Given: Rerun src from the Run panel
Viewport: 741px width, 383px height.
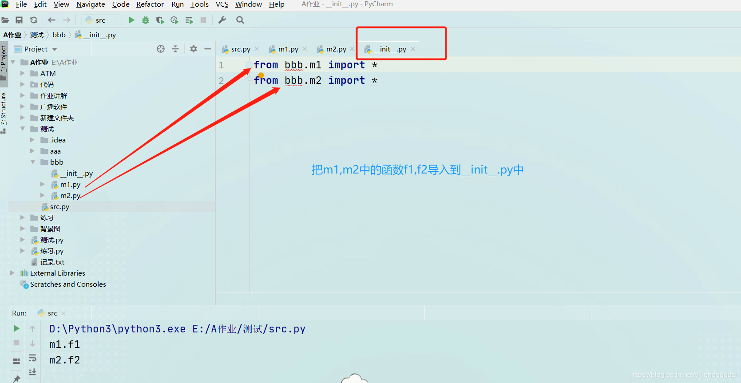Looking at the screenshot, I should tap(16, 328).
